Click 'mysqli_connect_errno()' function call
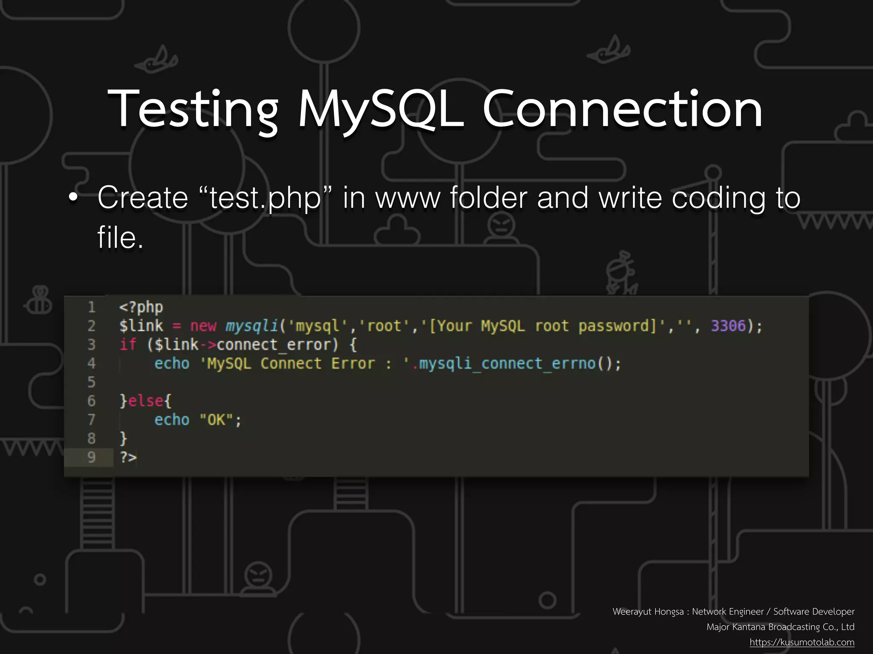This screenshot has height=654, width=873. [516, 364]
